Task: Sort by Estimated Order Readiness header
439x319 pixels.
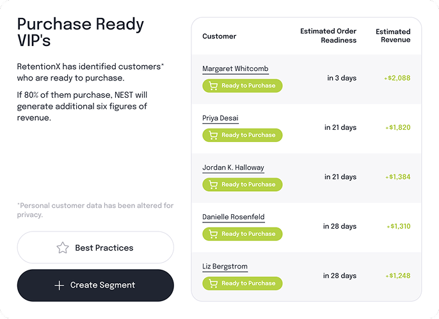Action: 328,36
